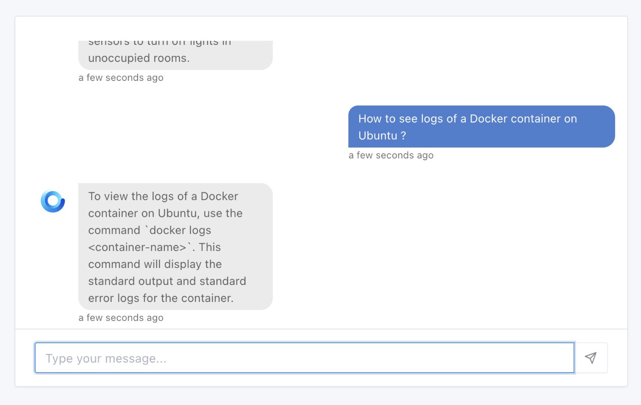Select the blue Docker question bubble
This screenshot has height=405, width=641.
(481, 126)
